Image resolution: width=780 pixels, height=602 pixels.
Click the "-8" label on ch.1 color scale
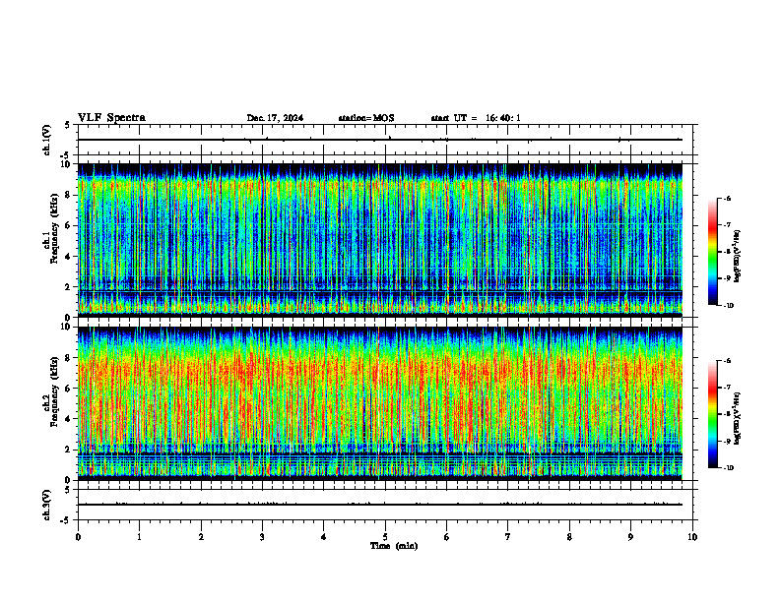tap(727, 252)
